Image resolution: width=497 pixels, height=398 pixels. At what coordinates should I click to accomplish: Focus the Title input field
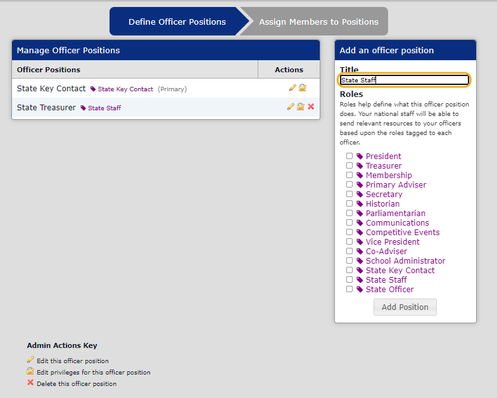(404, 80)
